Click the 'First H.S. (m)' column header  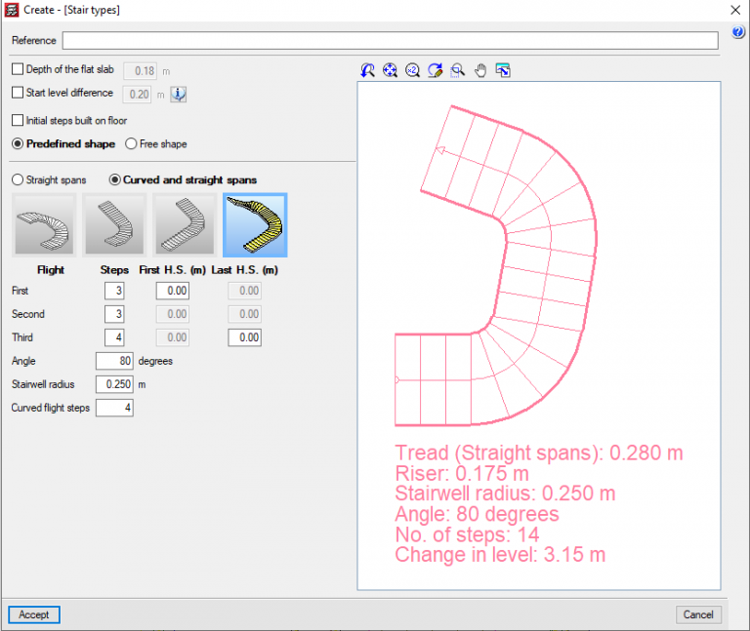pos(173,270)
